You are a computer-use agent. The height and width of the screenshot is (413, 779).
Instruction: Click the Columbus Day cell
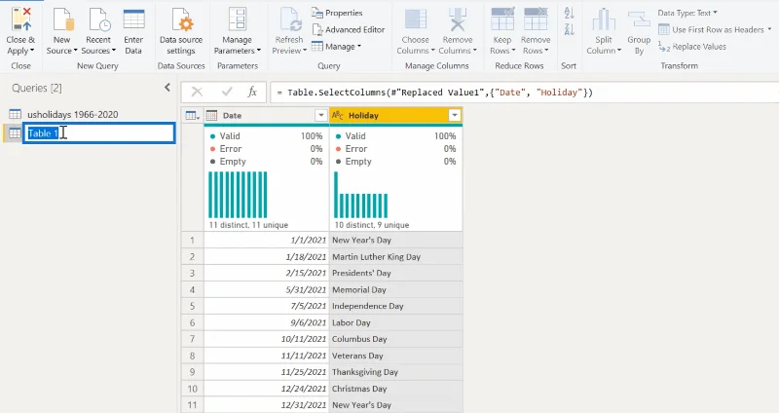tap(396, 339)
